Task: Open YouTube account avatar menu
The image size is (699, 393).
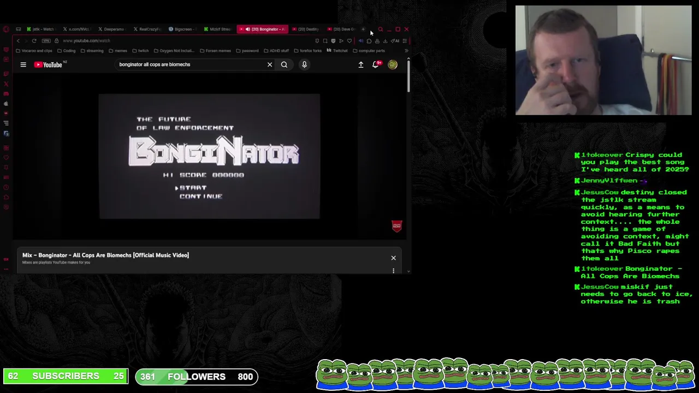Action: (x=392, y=64)
